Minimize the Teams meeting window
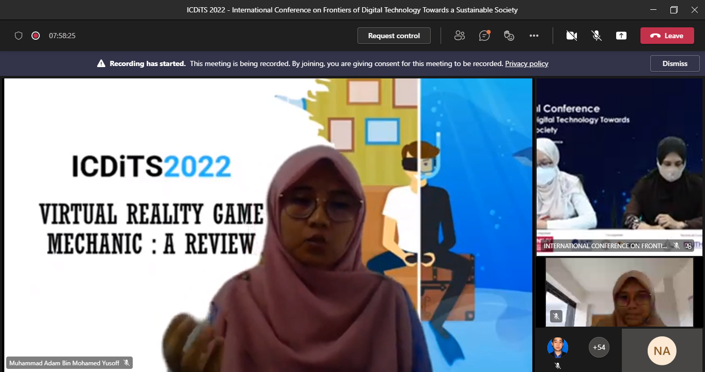The height and width of the screenshot is (372, 705). (653, 10)
